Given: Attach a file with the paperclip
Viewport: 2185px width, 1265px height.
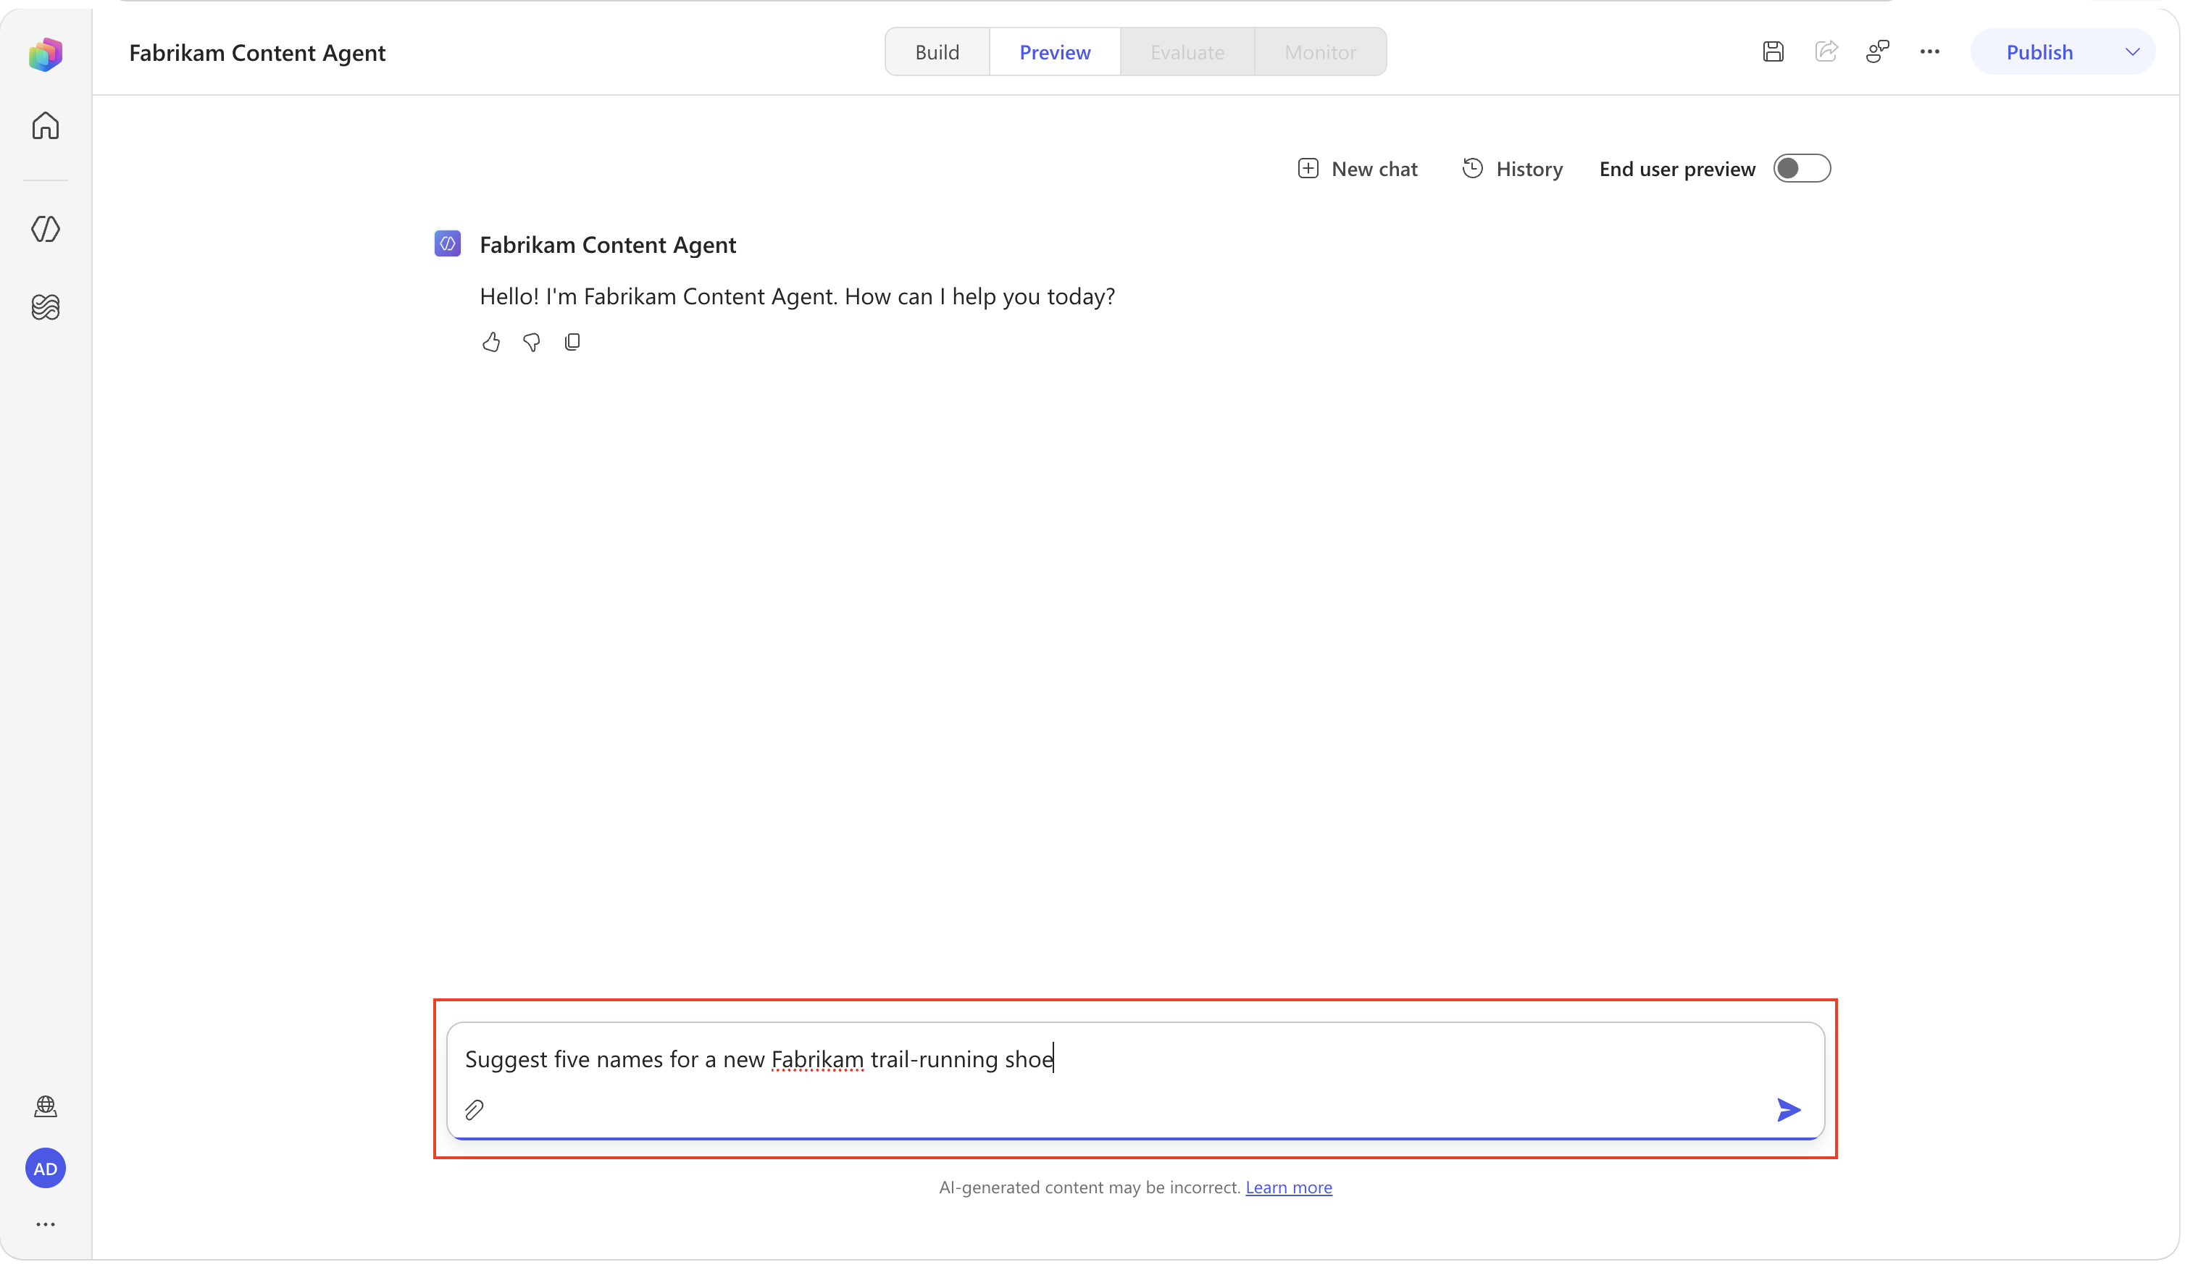Looking at the screenshot, I should (475, 1110).
